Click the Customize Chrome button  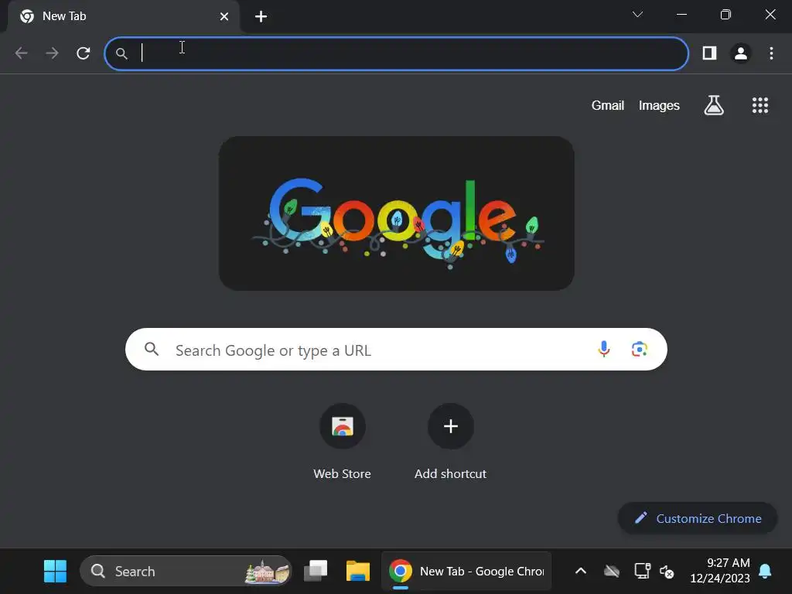coord(698,518)
